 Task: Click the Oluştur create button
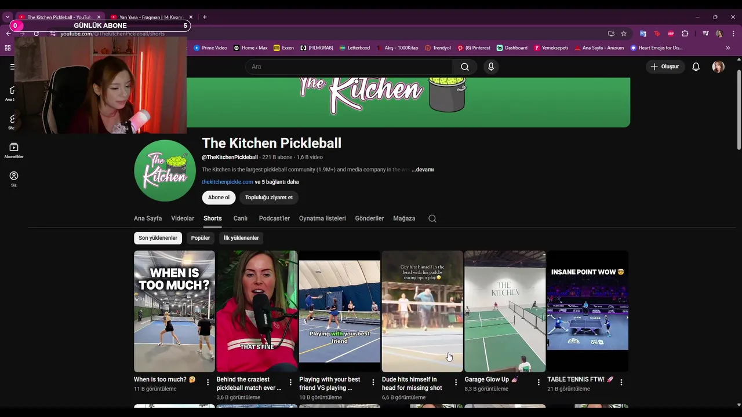[665, 67]
